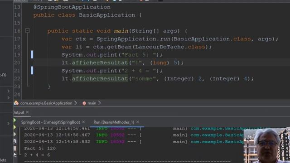Click the "2 + 4 = 6" output line
This screenshot has width=290, height=163.
37,155
